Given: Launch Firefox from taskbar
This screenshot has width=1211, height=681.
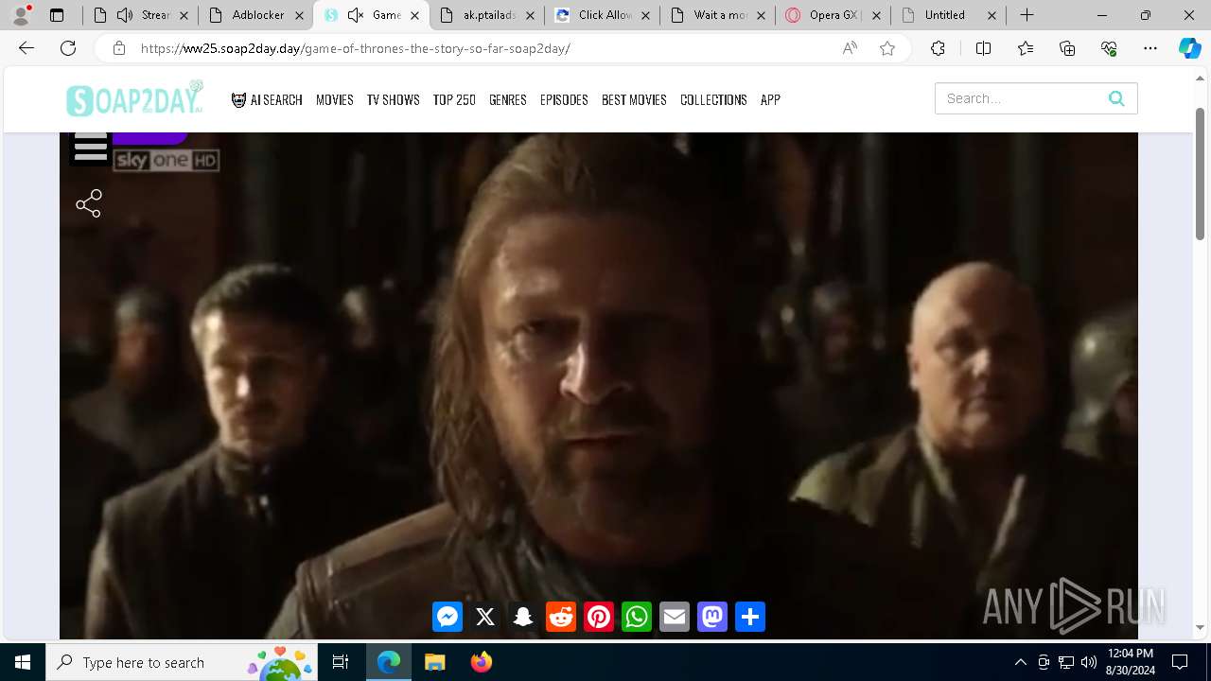Looking at the screenshot, I should [481, 662].
